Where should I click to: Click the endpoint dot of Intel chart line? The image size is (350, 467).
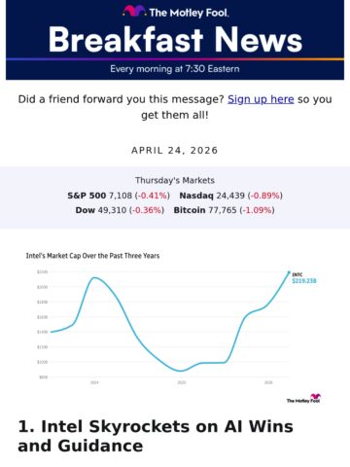coord(289,272)
